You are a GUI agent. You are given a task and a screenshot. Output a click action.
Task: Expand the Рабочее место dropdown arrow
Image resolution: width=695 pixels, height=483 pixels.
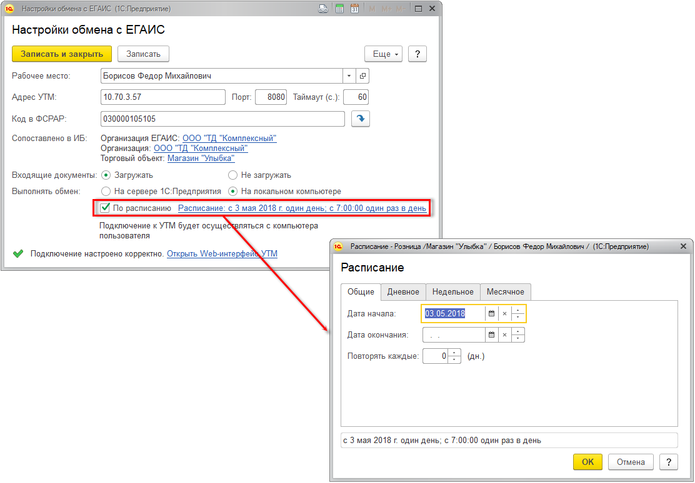coord(349,76)
